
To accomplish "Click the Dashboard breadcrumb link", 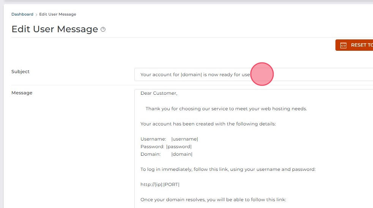I will [x=22, y=14].
